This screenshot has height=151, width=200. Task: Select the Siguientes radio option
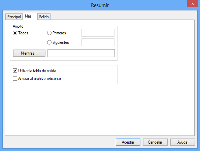[x=49, y=42]
